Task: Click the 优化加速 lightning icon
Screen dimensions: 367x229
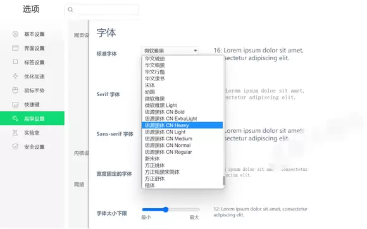Action: 15,76
